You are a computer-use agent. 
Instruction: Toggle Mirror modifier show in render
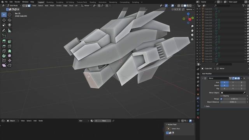tap(238, 78)
